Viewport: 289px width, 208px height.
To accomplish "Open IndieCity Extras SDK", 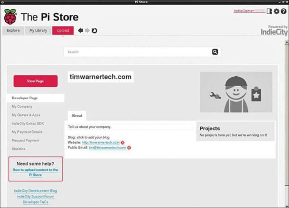I will coord(28,123).
